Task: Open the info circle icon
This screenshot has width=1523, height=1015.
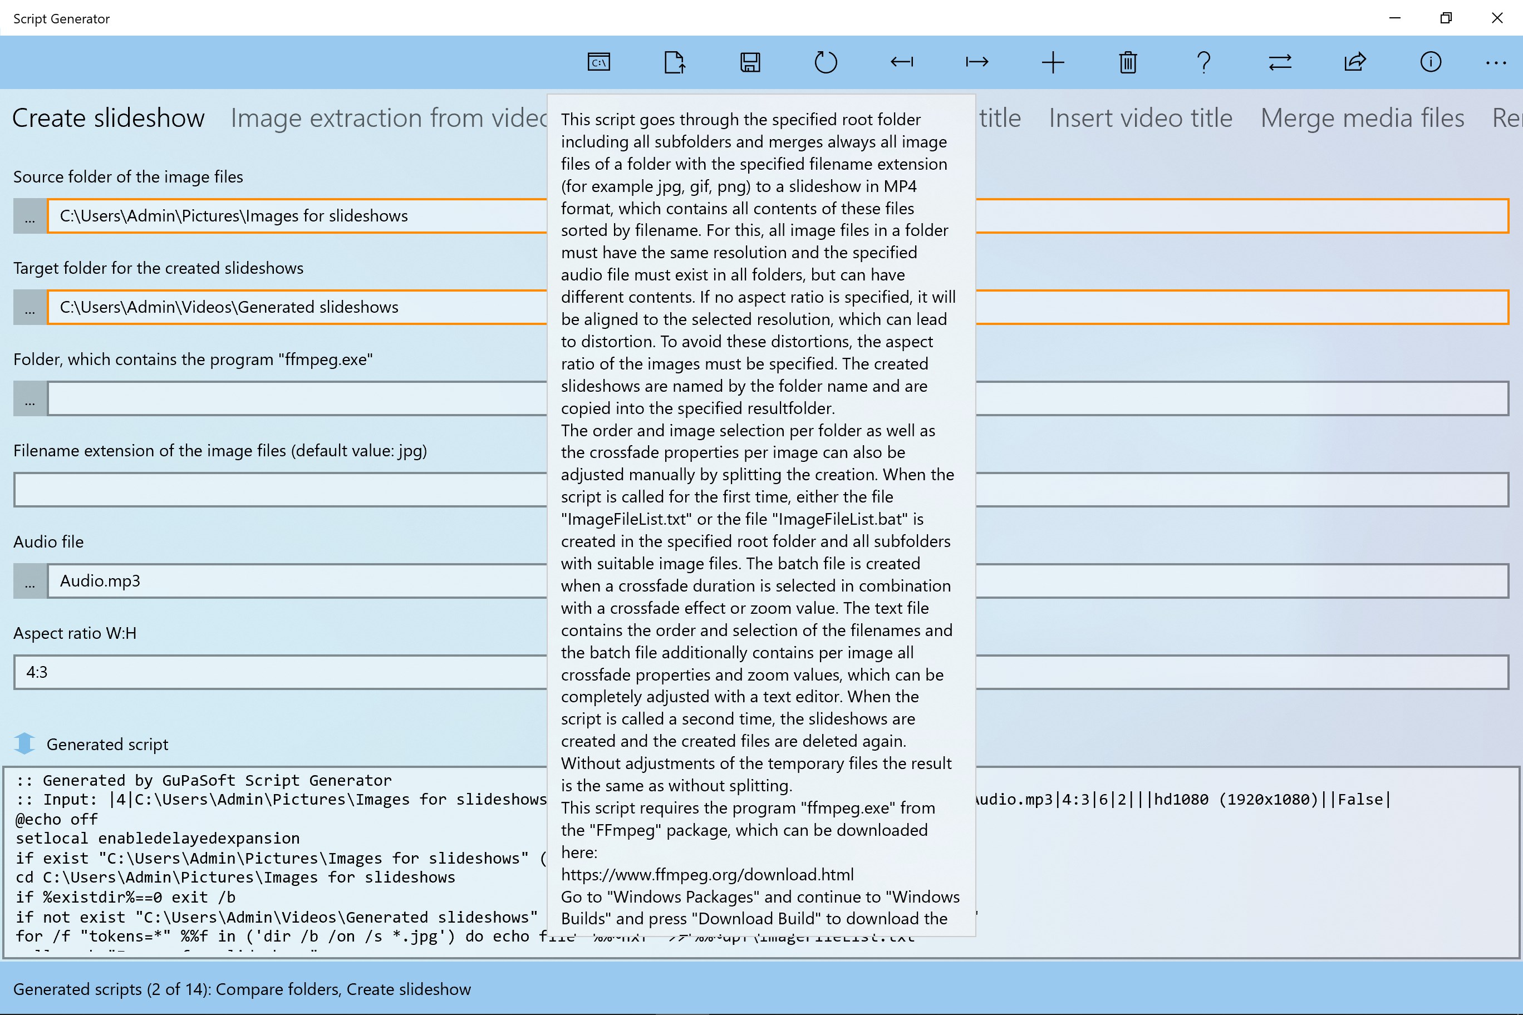Action: [1431, 62]
